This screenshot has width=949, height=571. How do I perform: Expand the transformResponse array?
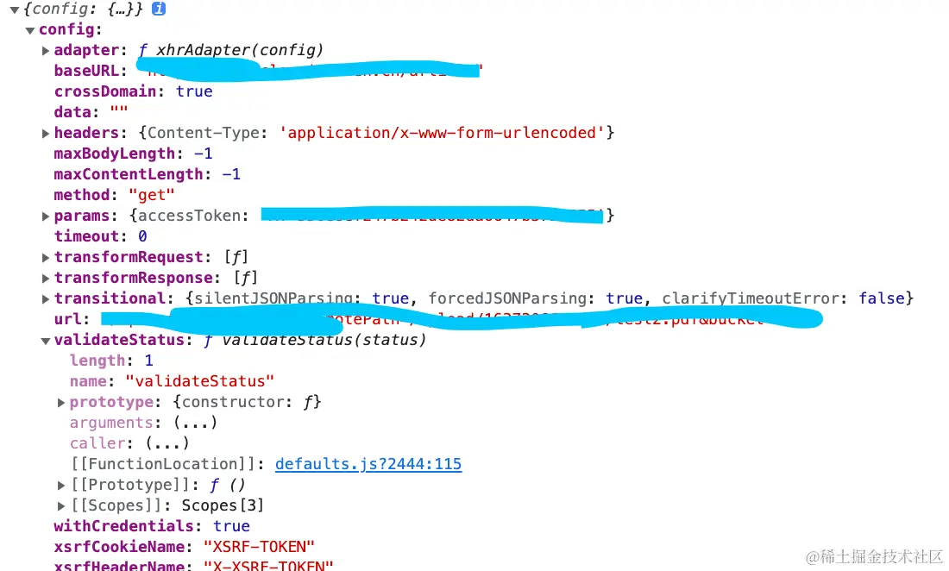tap(45, 277)
